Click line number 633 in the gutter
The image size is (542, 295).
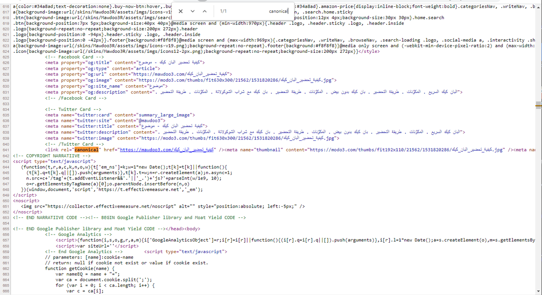pyautogui.click(x=5, y=103)
